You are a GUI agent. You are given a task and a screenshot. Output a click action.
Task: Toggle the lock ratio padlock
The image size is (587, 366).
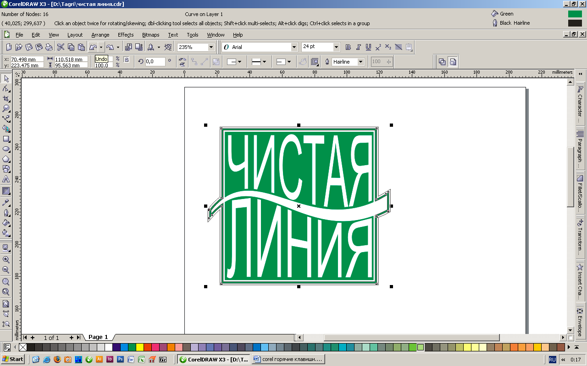point(127,59)
